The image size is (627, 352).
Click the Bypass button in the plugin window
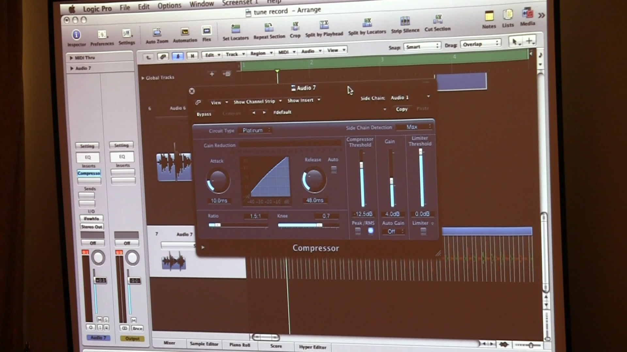tap(204, 114)
